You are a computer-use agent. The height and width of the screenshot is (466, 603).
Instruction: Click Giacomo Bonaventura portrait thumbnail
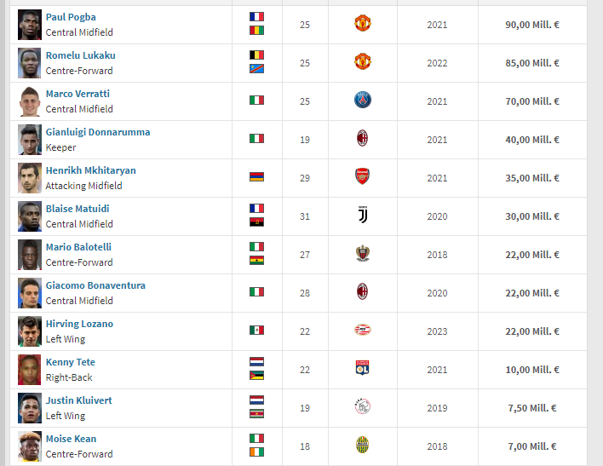click(x=30, y=292)
